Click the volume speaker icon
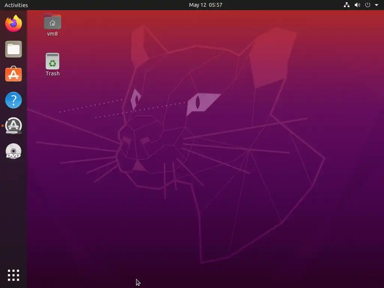The width and height of the screenshot is (384, 288). (357, 5)
